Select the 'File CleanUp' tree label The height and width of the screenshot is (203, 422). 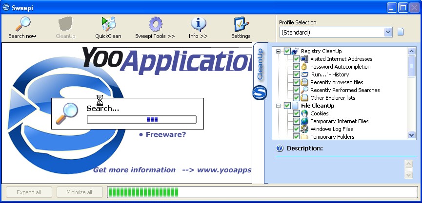pos(318,106)
